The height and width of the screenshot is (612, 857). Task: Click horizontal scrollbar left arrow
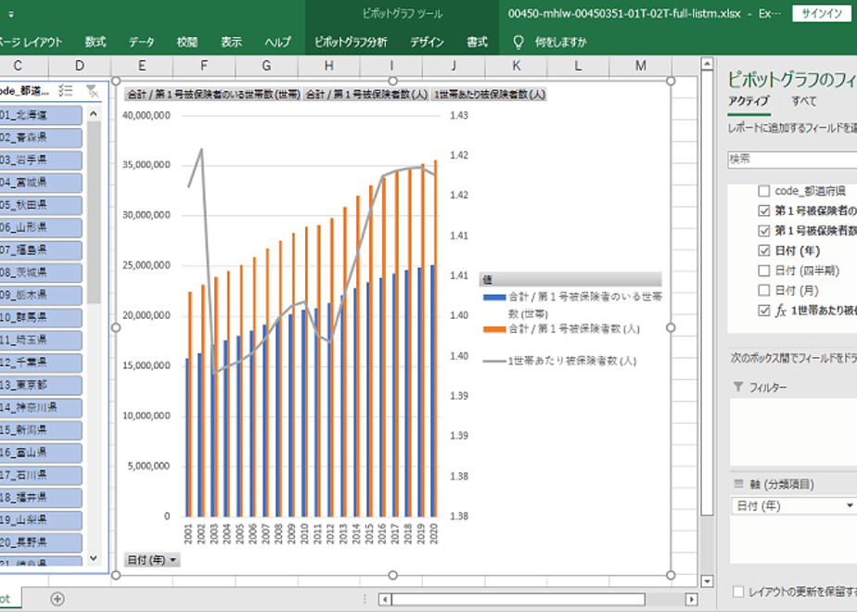coord(385,599)
